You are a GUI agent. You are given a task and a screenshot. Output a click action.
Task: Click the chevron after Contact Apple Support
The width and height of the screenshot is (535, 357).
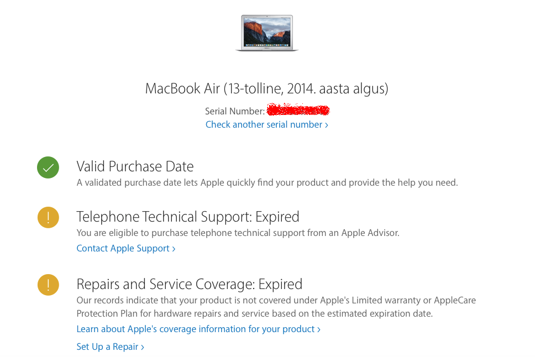pyautogui.click(x=173, y=248)
